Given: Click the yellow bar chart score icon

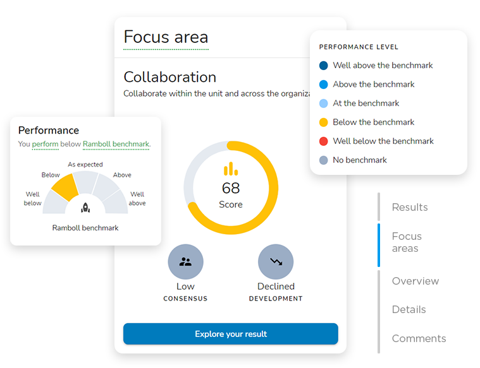Looking at the screenshot, I should [231, 169].
